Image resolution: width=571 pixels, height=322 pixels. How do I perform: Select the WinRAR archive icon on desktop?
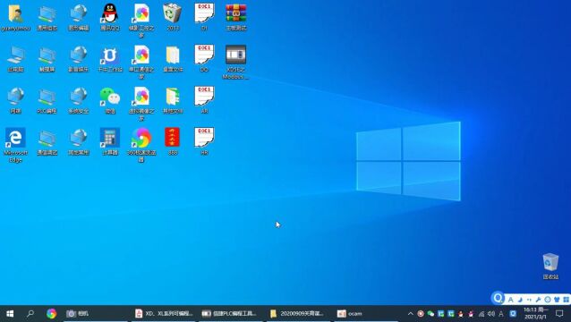236,17
